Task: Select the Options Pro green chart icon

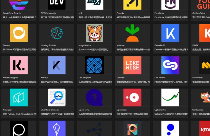Action: [x=170, y=97]
